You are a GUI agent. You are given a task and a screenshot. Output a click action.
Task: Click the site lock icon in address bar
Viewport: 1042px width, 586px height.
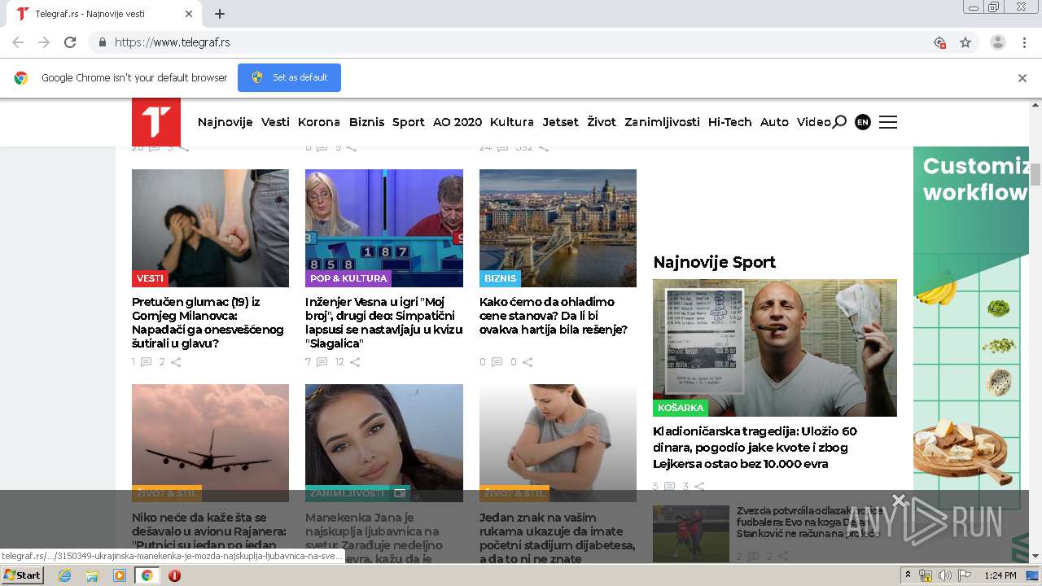[x=102, y=42]
